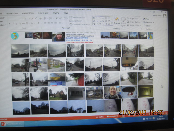Open font color dropdown arrow
174x131 pixels.
pyautogui.click(x=41, y=23)
